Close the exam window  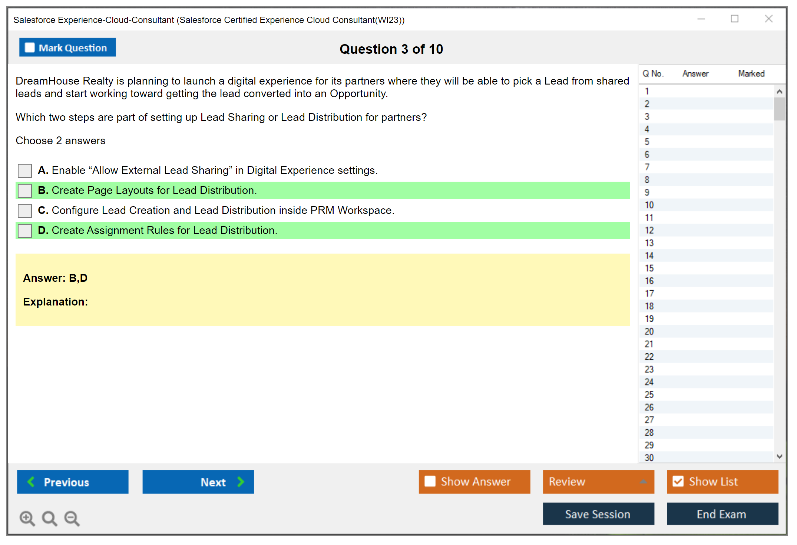pyautogui.click(x=768, y=19)
